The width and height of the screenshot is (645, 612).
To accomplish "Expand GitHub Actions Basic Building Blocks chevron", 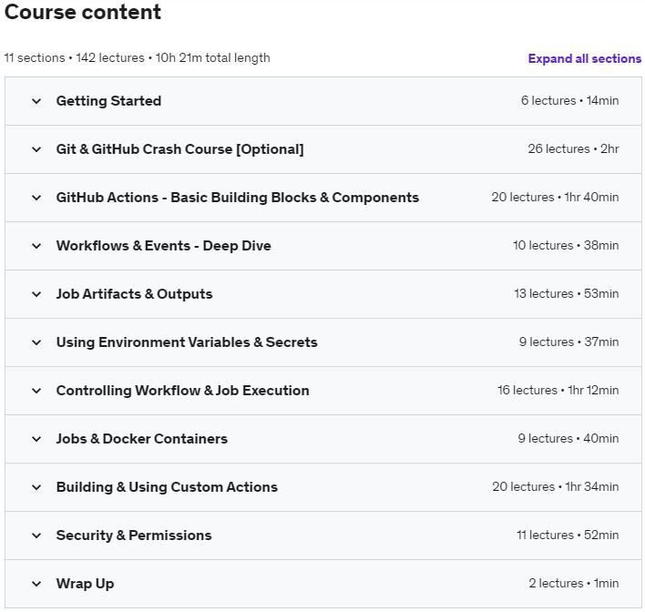I will click(x=36, y=198).
